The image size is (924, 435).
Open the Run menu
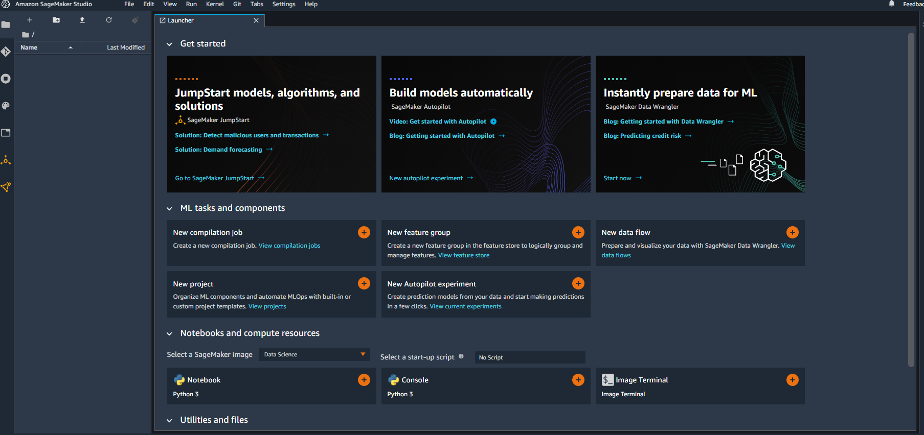[191, 4]
